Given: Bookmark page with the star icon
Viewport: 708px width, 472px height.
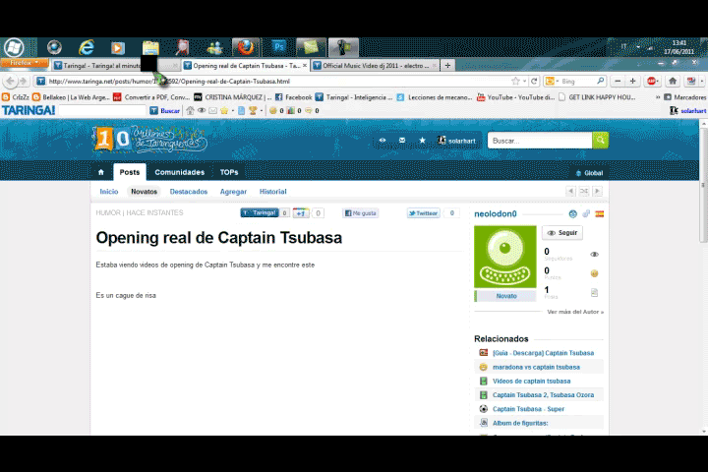Looking at the screenshot, I should click(515, 81).
